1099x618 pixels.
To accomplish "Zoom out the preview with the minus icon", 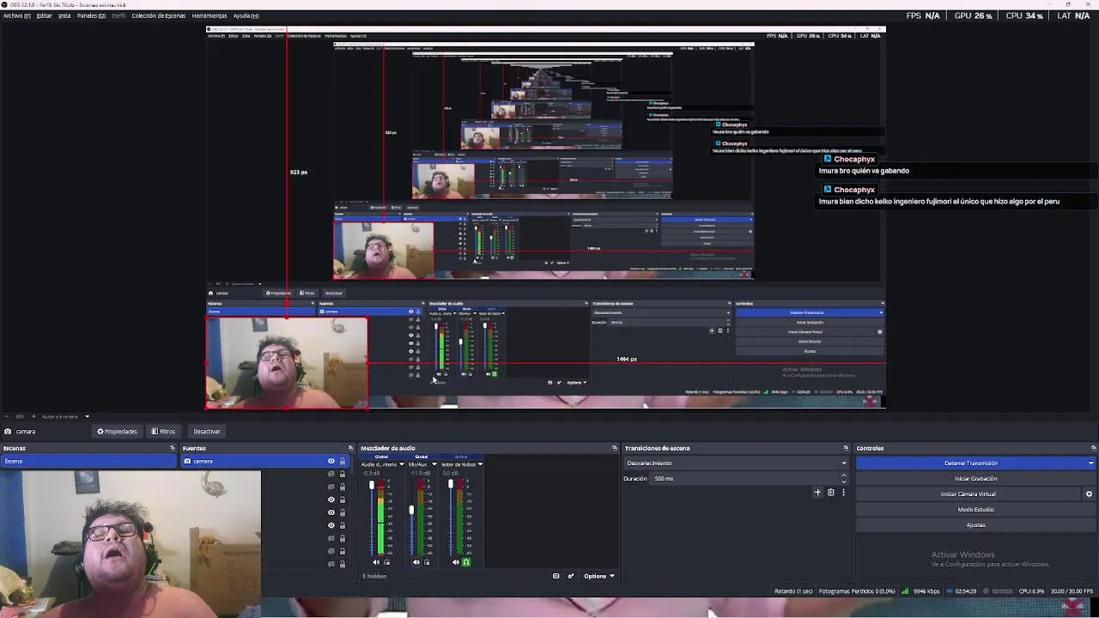I will point(7,416).
